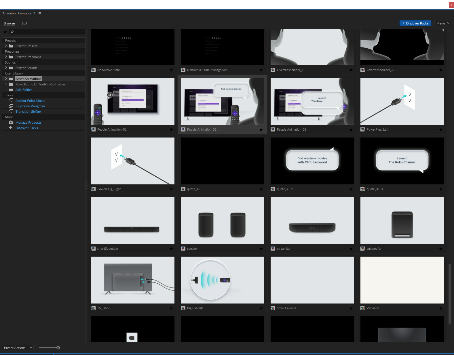Click the Transition Shifter tool icon
Viewport: 454px width, 355px height.
tap(11, 111)
